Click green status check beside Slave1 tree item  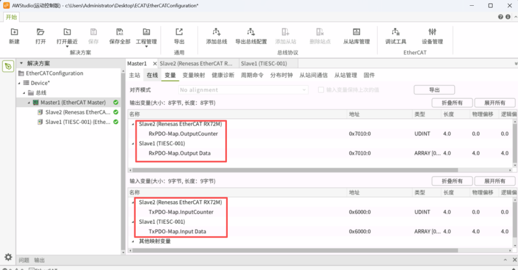116,122
